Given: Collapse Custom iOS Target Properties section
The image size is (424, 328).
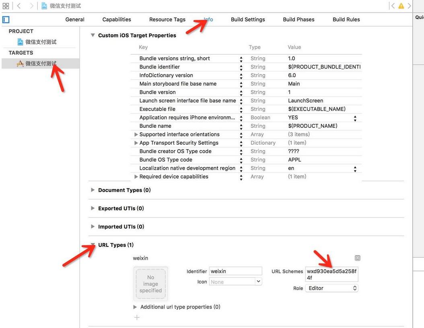Looking at the screenshot, I should (93, 35).
